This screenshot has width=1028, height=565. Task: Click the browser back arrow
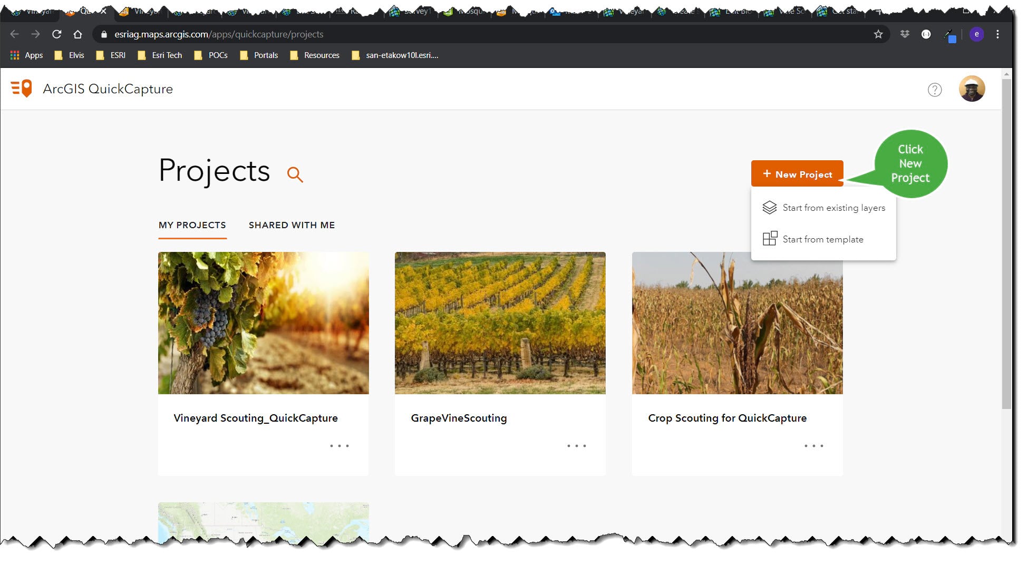[14, 34]
